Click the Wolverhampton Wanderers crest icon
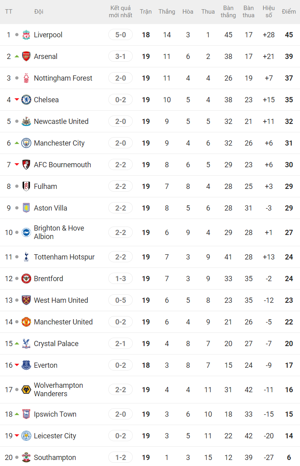This screenshot has height=466, width=300. point(26,390)
